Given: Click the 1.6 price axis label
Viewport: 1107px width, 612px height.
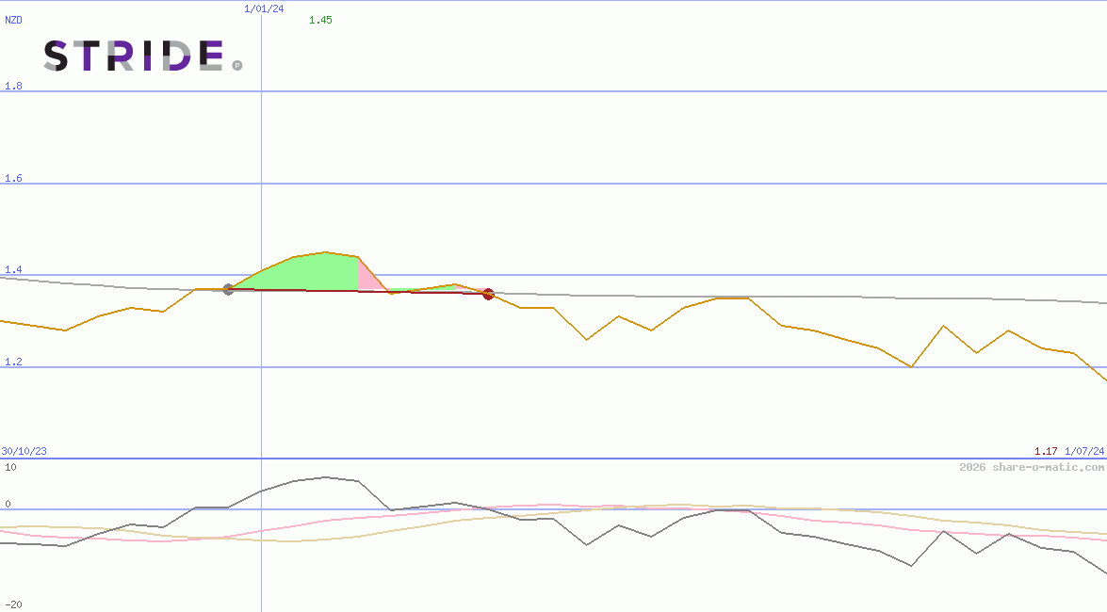Looking at the screenshot, I should 13,178.
